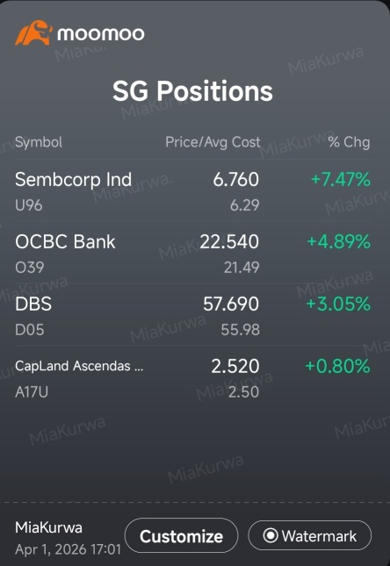Select the Sembcorp Ind position row
The height and width of the screenshot is (566, 390).
point(192,190)
